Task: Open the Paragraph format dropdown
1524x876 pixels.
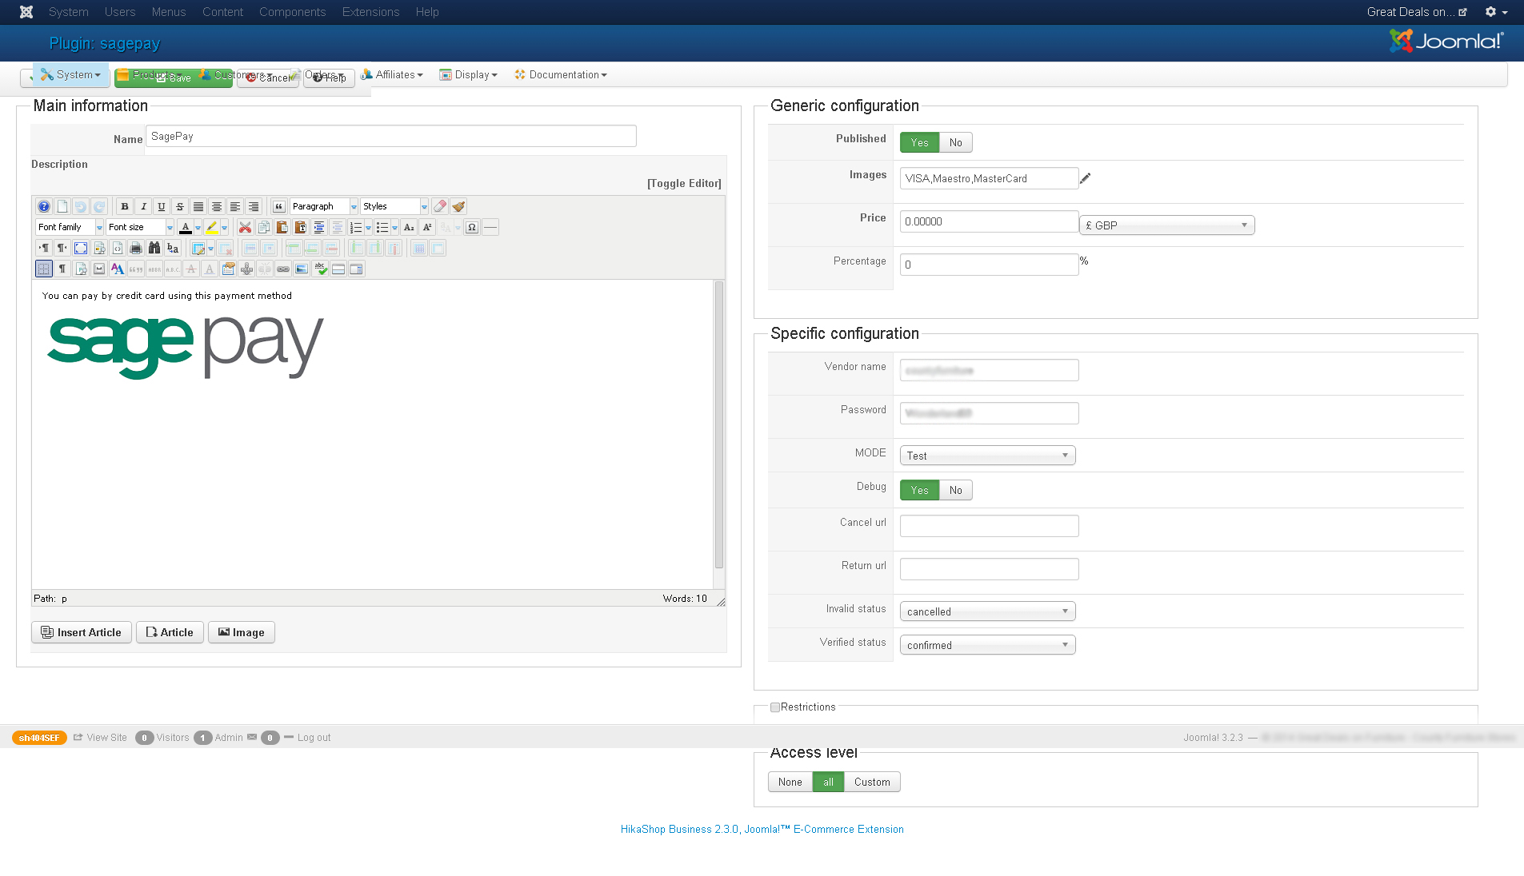Action: click(x=324, y=206)
